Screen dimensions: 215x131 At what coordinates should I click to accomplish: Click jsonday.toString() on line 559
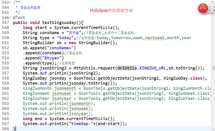coord(92,83)
